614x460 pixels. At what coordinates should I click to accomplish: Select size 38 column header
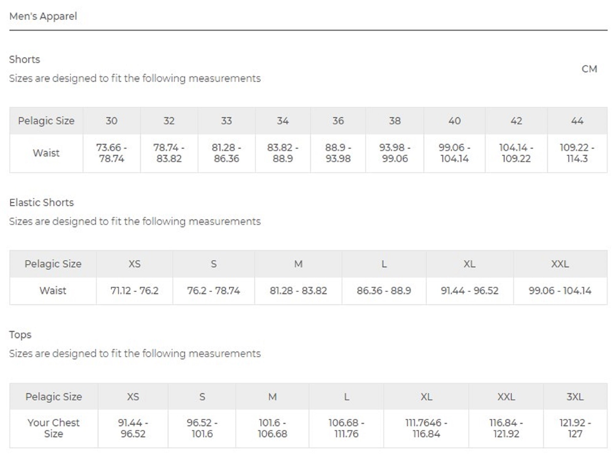tap(394, 121)
